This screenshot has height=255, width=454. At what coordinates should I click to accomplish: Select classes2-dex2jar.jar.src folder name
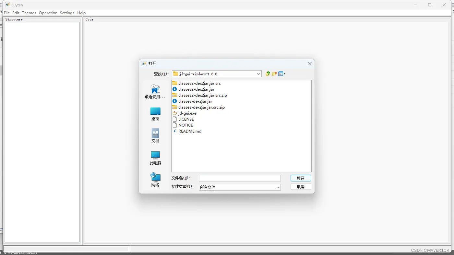click(x=199, y=83)
